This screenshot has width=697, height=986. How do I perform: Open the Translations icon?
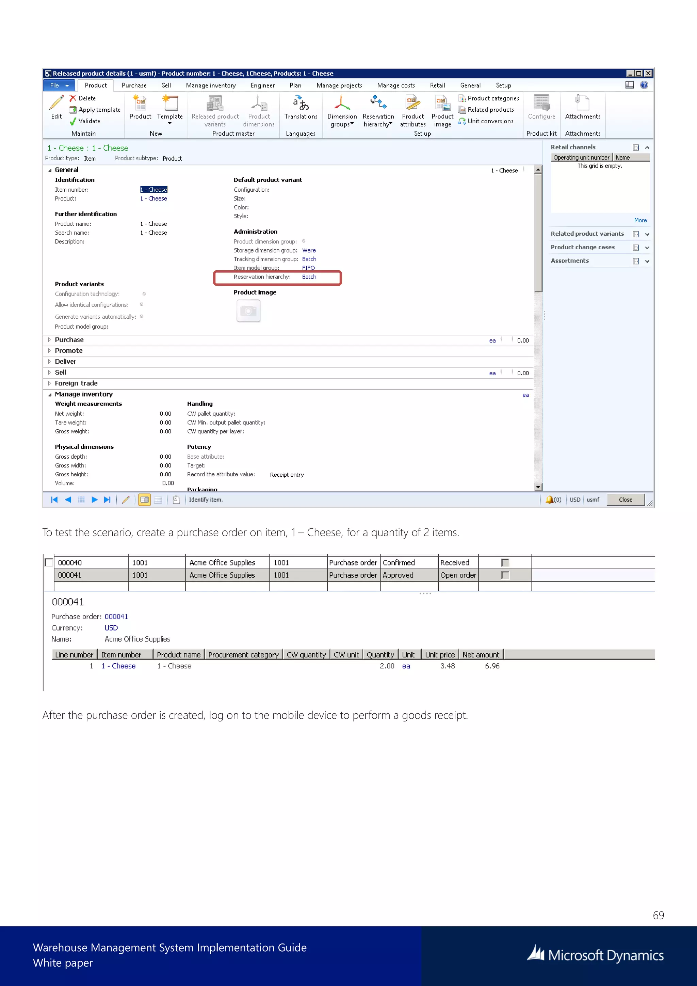301,102
